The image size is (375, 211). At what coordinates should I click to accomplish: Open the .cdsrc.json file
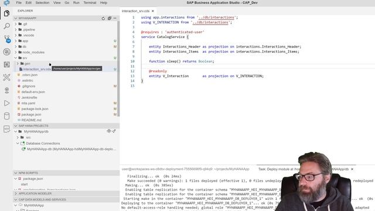click(x=29, y=75)
